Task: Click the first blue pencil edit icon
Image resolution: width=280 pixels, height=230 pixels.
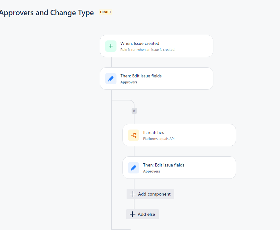Action: 111,79
